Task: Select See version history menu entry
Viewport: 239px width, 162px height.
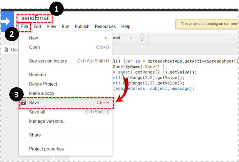Action: tap(48, 61)
